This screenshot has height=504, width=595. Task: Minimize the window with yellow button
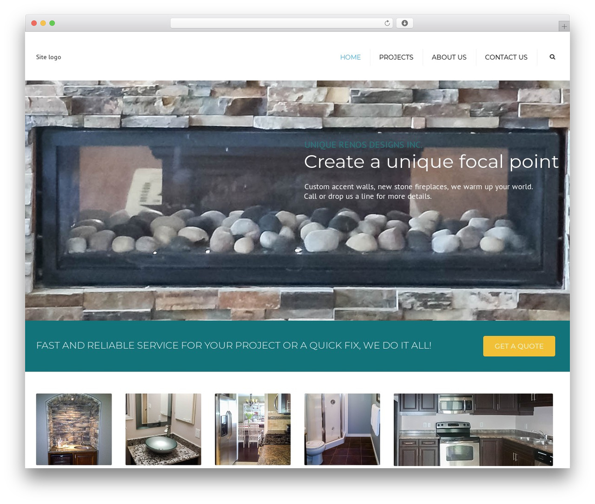click(x=43, y=23)
